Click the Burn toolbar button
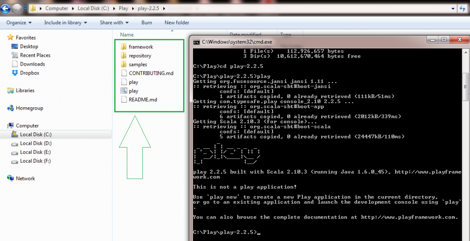 click(x=146, y=22)
